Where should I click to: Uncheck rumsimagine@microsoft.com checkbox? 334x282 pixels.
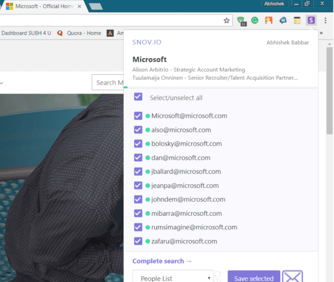(x=138, y=227)
